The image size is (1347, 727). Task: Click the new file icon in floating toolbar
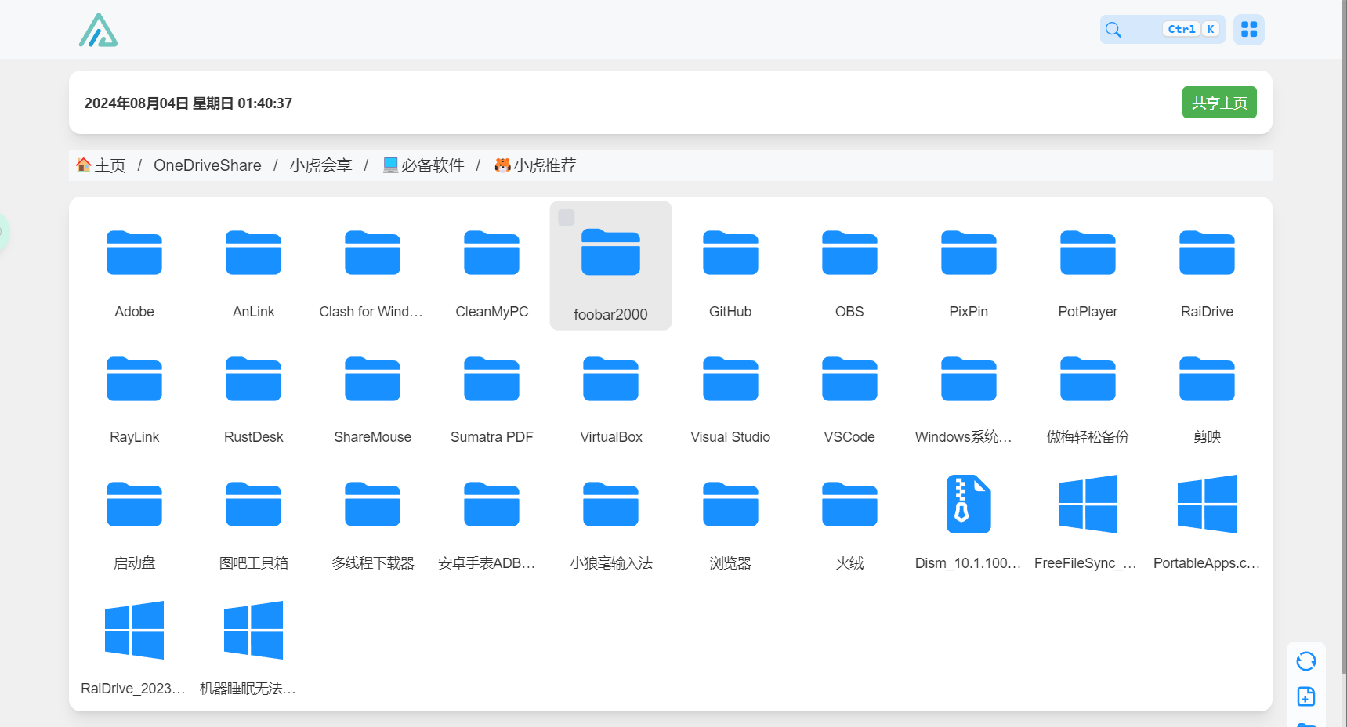tap(1306, 696)
